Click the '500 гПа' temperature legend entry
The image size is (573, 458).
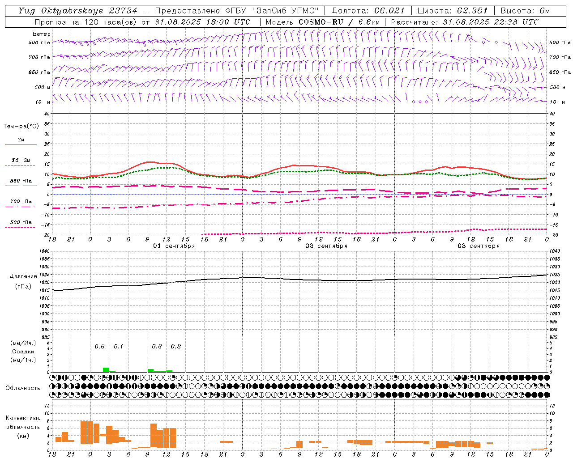pyautogui.click(x=21, y=222)
